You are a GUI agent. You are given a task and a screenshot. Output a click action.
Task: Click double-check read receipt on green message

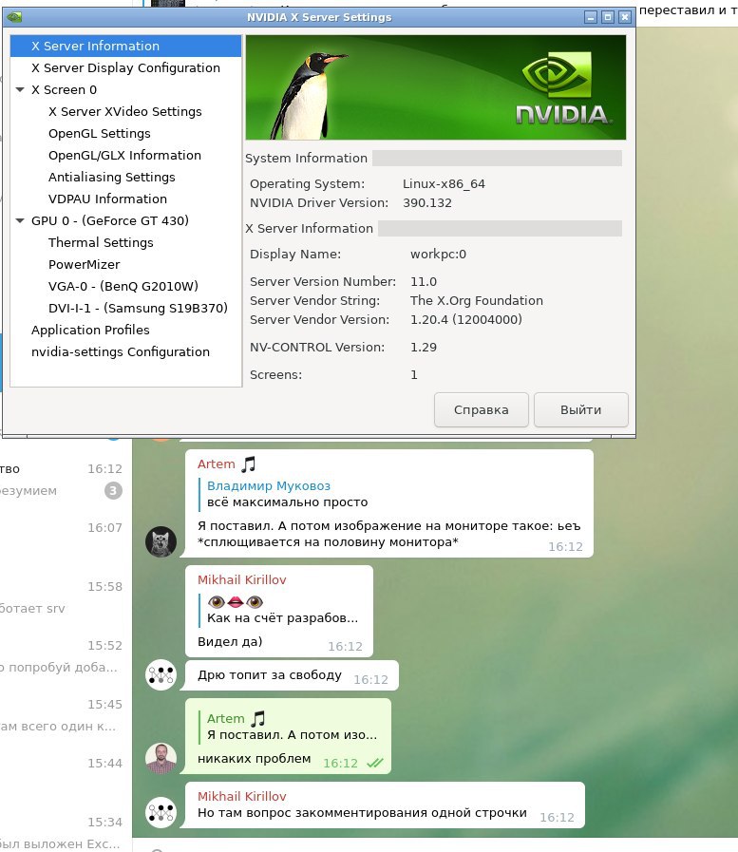(375, 763)
